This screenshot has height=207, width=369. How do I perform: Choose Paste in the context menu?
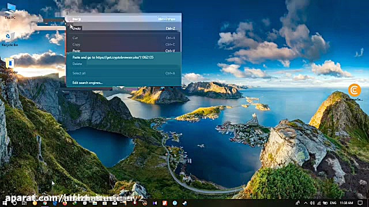point(124,51)
